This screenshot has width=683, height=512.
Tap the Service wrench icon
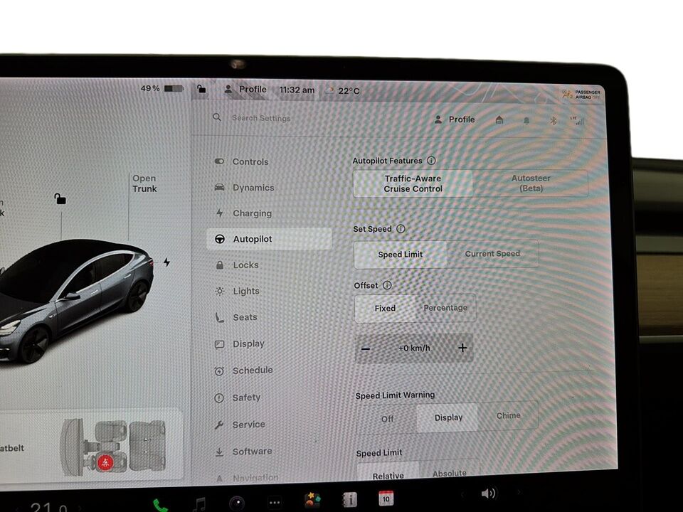pos(219,425)
